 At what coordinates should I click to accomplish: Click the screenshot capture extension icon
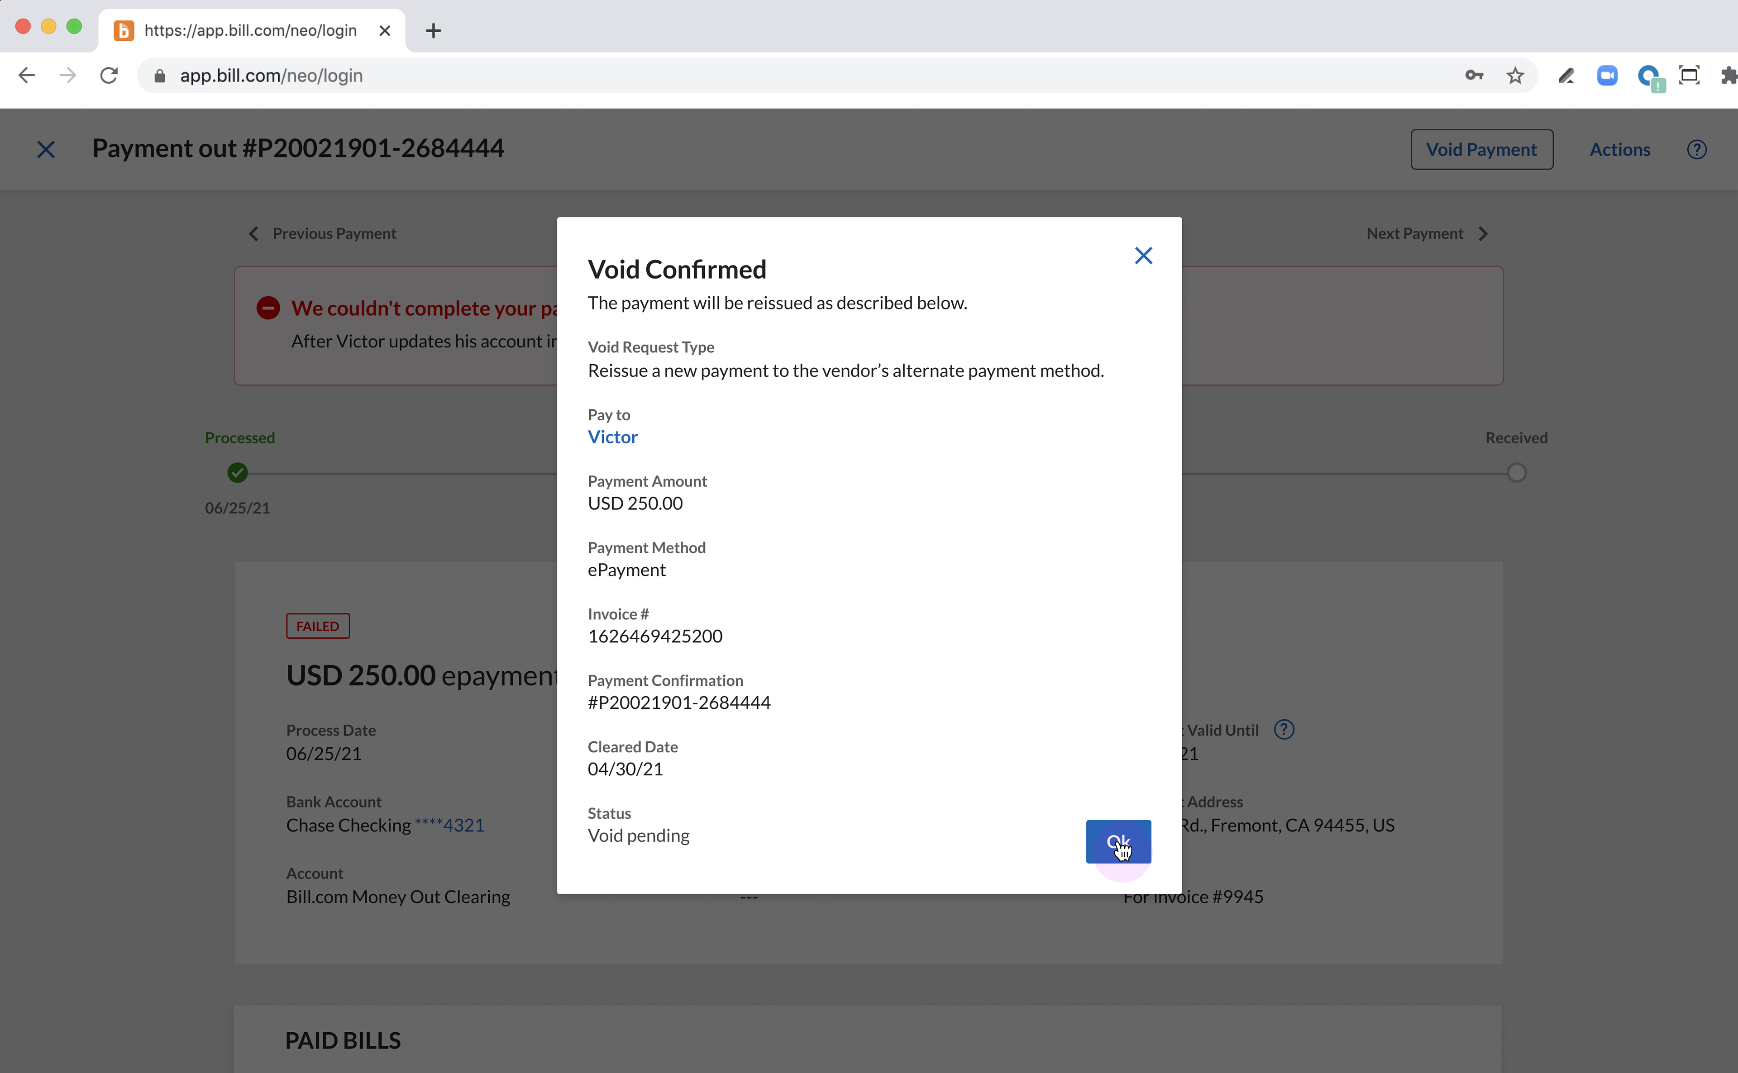pyautogui.click(x=1689, y=75)
